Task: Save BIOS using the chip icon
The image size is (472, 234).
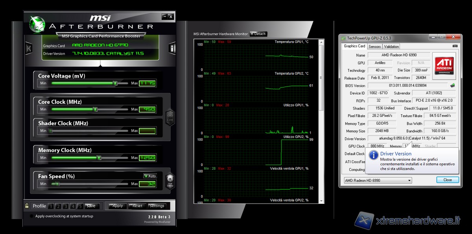Action: pyautogui.click(x=453, y=85)
